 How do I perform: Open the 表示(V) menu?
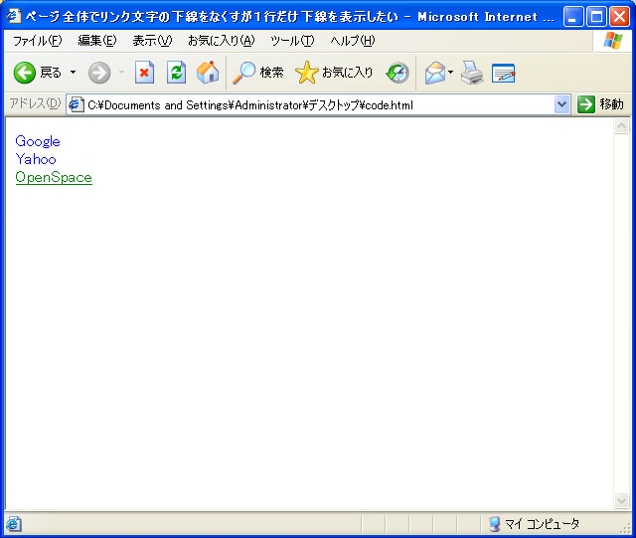(x=152, y=41)
